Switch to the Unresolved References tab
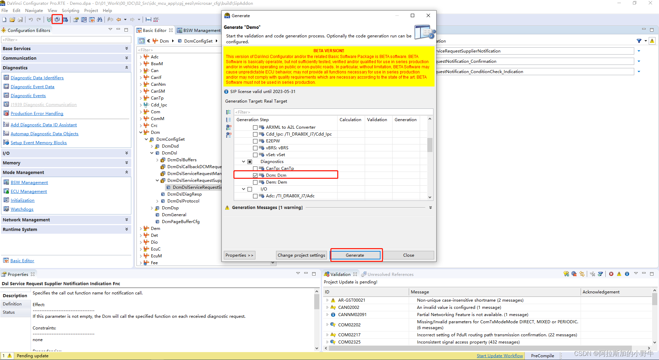659x360 pixels. (387, 274)
